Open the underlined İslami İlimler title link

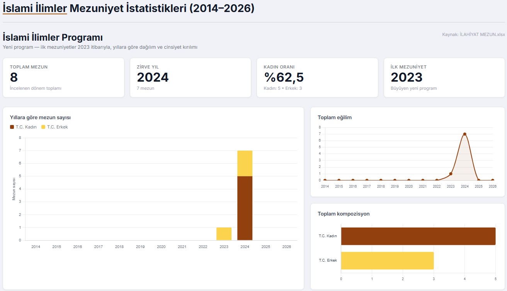click(35, 8)
